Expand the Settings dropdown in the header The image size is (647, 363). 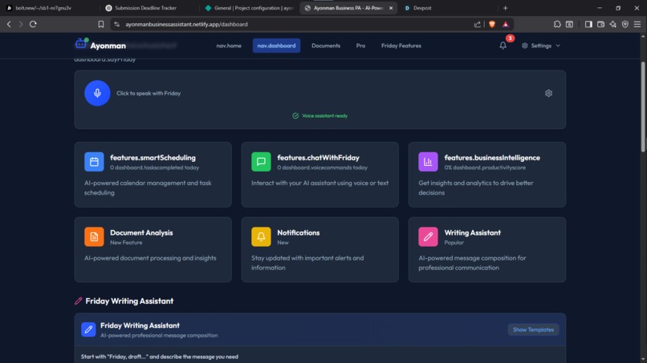click(541, 46)
